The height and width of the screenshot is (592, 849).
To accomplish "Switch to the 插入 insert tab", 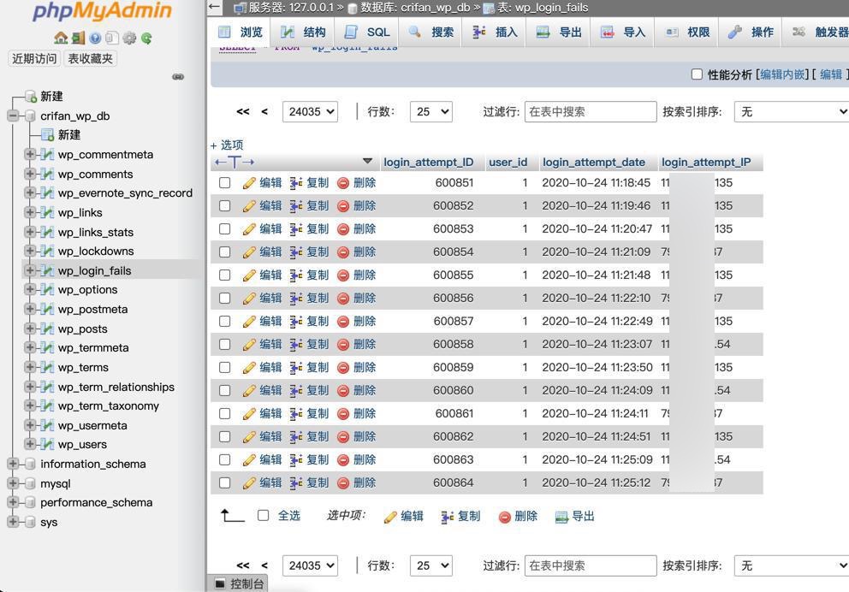I will tap(495, 33).
